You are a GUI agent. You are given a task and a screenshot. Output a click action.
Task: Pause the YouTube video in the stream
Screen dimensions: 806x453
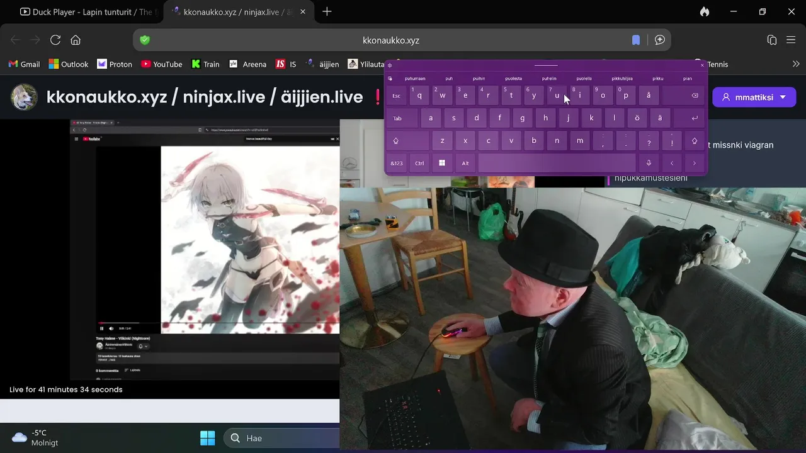point(101,328)
